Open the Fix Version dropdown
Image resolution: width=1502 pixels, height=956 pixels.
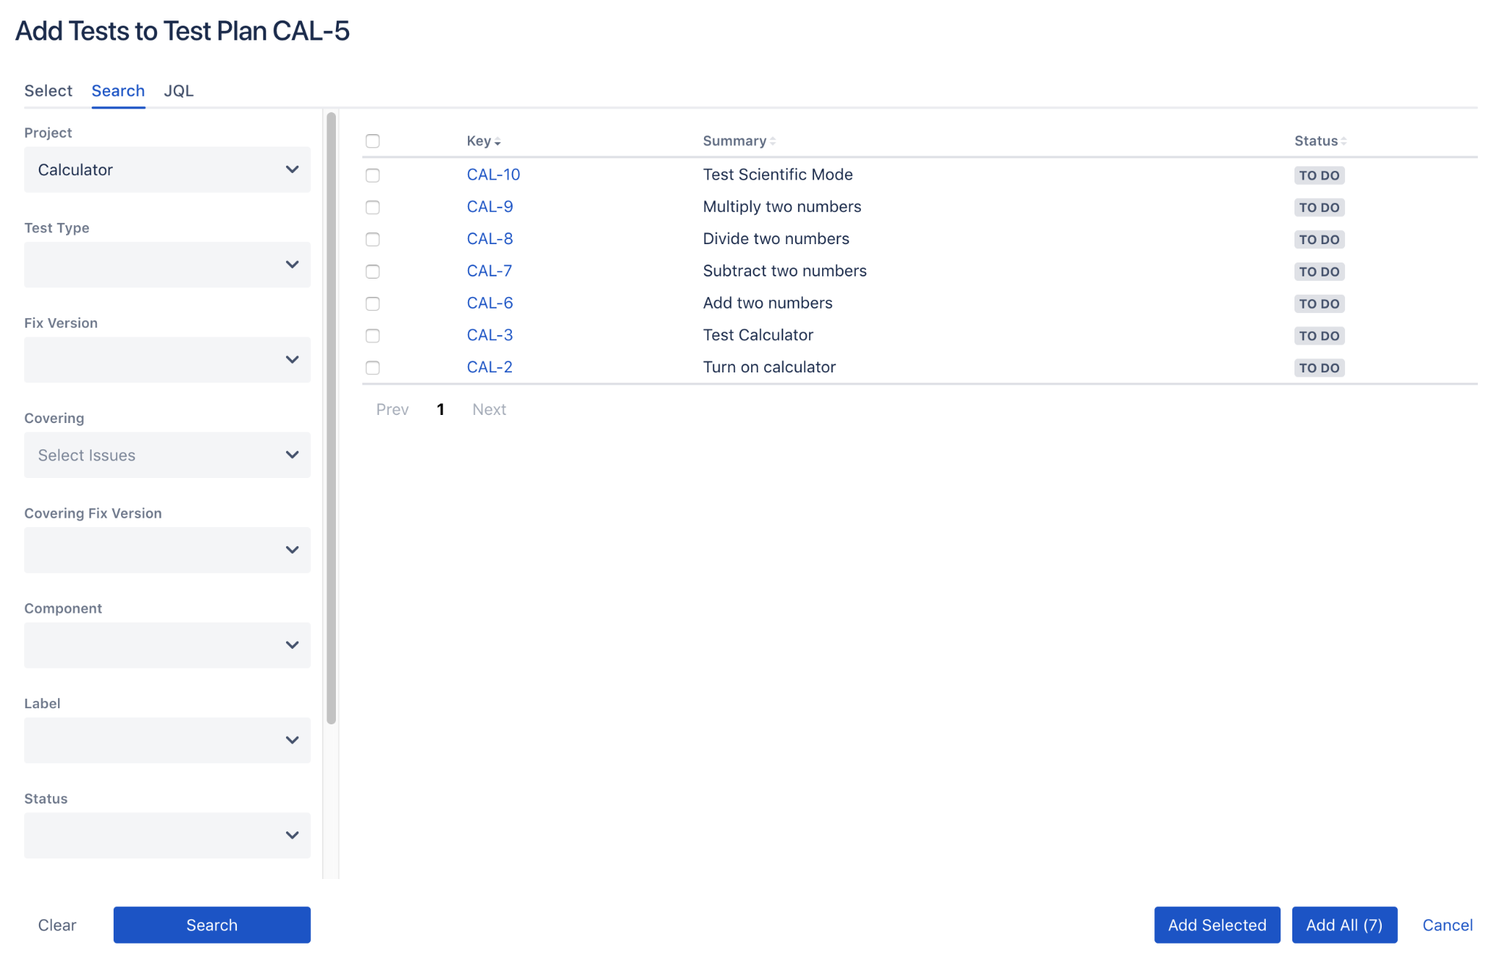pyautogui.click(x=167, y=360)
